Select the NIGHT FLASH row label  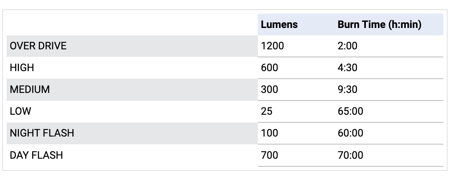(42, 133)
